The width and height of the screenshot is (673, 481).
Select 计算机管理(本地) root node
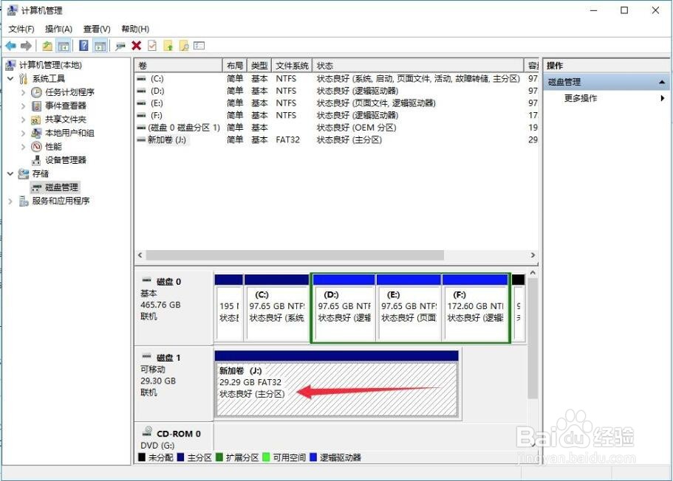51,65
